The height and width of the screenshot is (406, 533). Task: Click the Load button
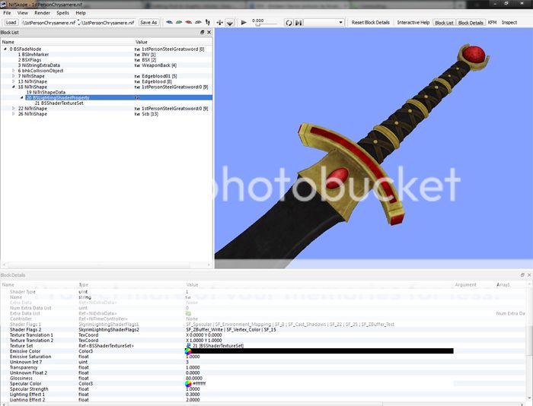11,22
